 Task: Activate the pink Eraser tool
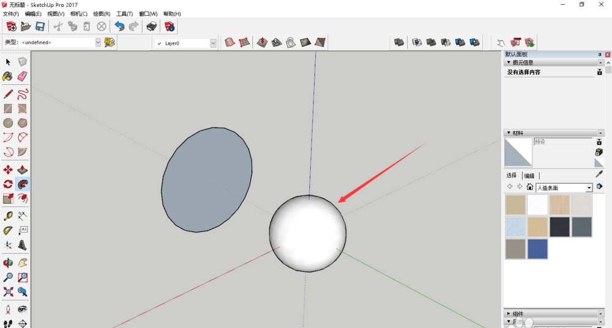click(x=23, y=76)
